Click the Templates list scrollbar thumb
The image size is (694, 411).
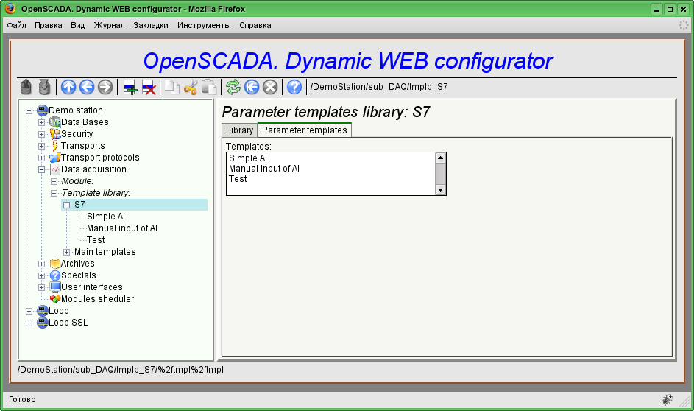click(440, 174)
